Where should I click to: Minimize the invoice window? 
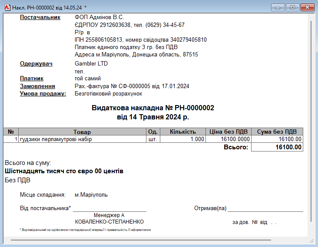click(x=278, y=7)
